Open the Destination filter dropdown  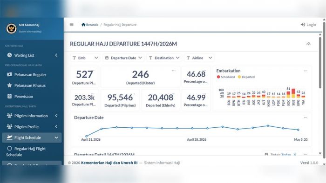pyautogui.click(x=164, y=58)
